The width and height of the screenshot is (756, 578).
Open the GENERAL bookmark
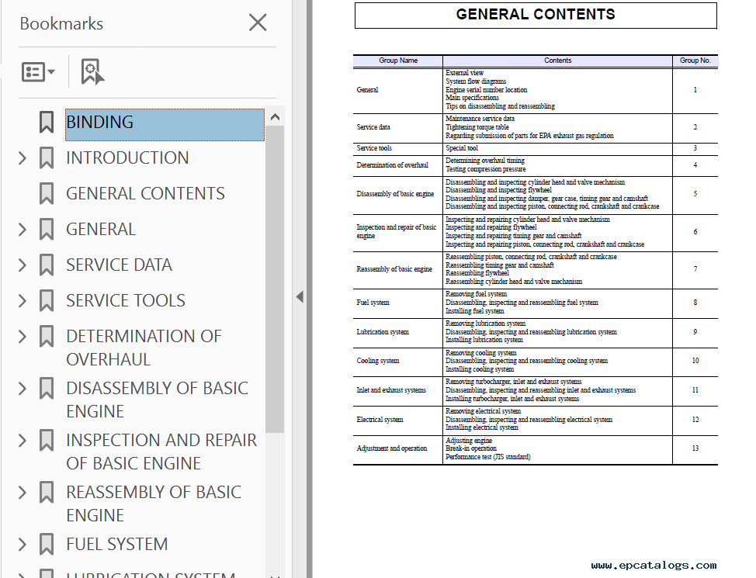101,230
